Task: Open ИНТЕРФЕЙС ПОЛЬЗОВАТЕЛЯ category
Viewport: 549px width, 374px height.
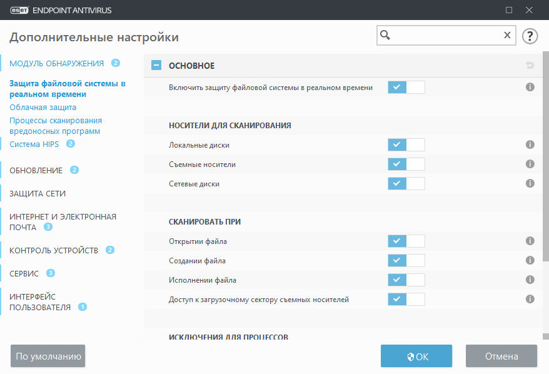Action: 40,302
